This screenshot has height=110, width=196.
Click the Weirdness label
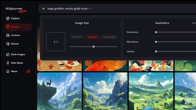pos(133,42)
